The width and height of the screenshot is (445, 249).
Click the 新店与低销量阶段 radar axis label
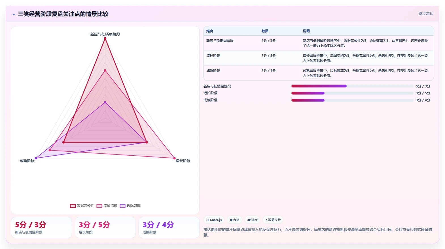105,34
